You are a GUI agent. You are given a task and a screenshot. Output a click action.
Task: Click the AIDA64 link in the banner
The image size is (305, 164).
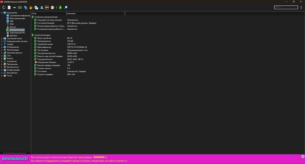tap(99, 157)
